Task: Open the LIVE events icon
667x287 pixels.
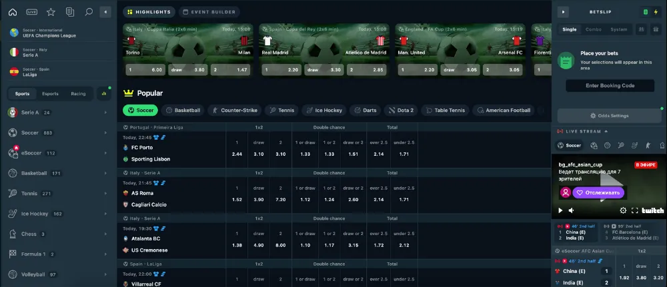Action: [32, 12]
